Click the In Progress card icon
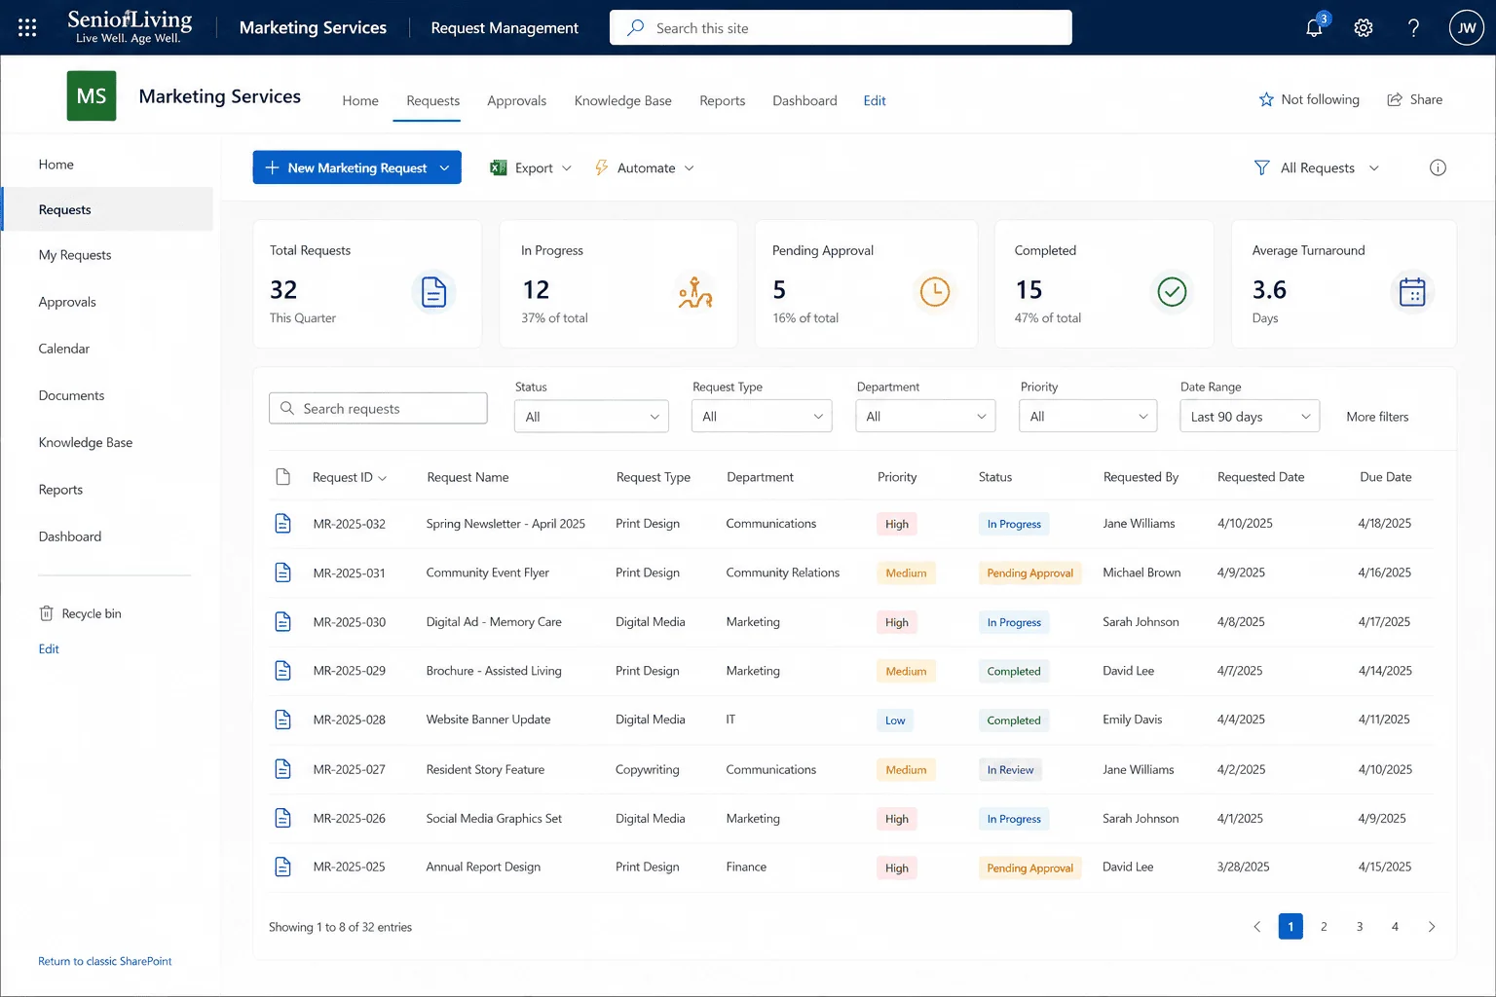Image resolution: width=1496 pixels, height=997 pixels. pyautogui.click(x=695, y=291)
